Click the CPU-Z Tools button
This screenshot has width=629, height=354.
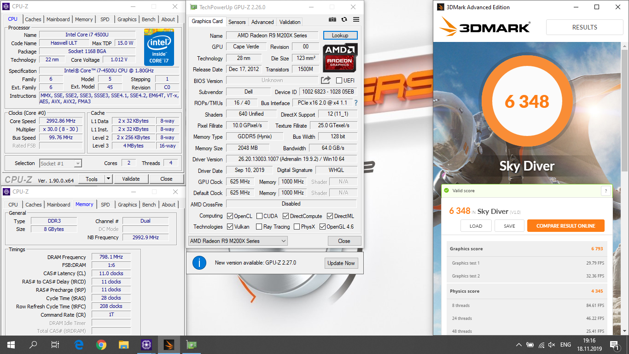point(92,179)
